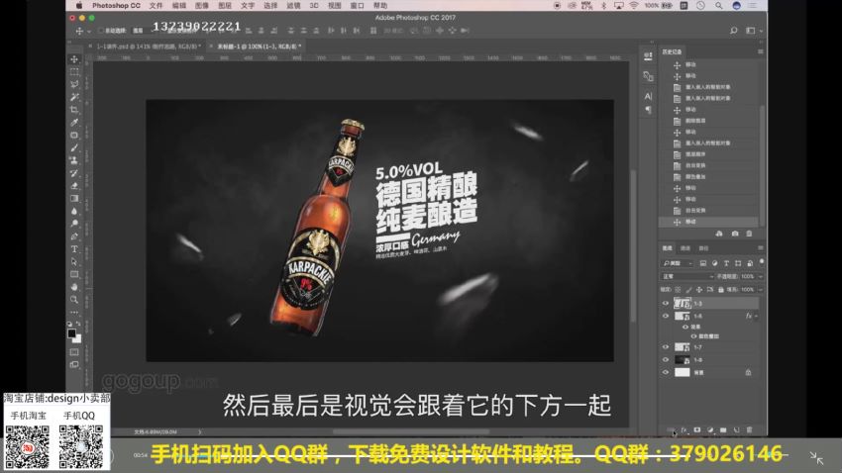Screen dimensions: 842x473
Task: Select the Eyedropper tool
Action: 74,123
